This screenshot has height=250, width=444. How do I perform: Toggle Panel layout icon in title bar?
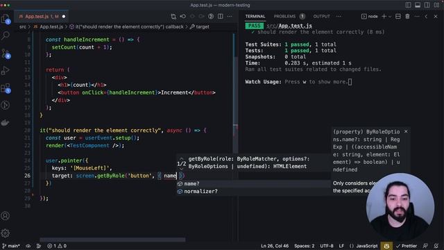418,5
